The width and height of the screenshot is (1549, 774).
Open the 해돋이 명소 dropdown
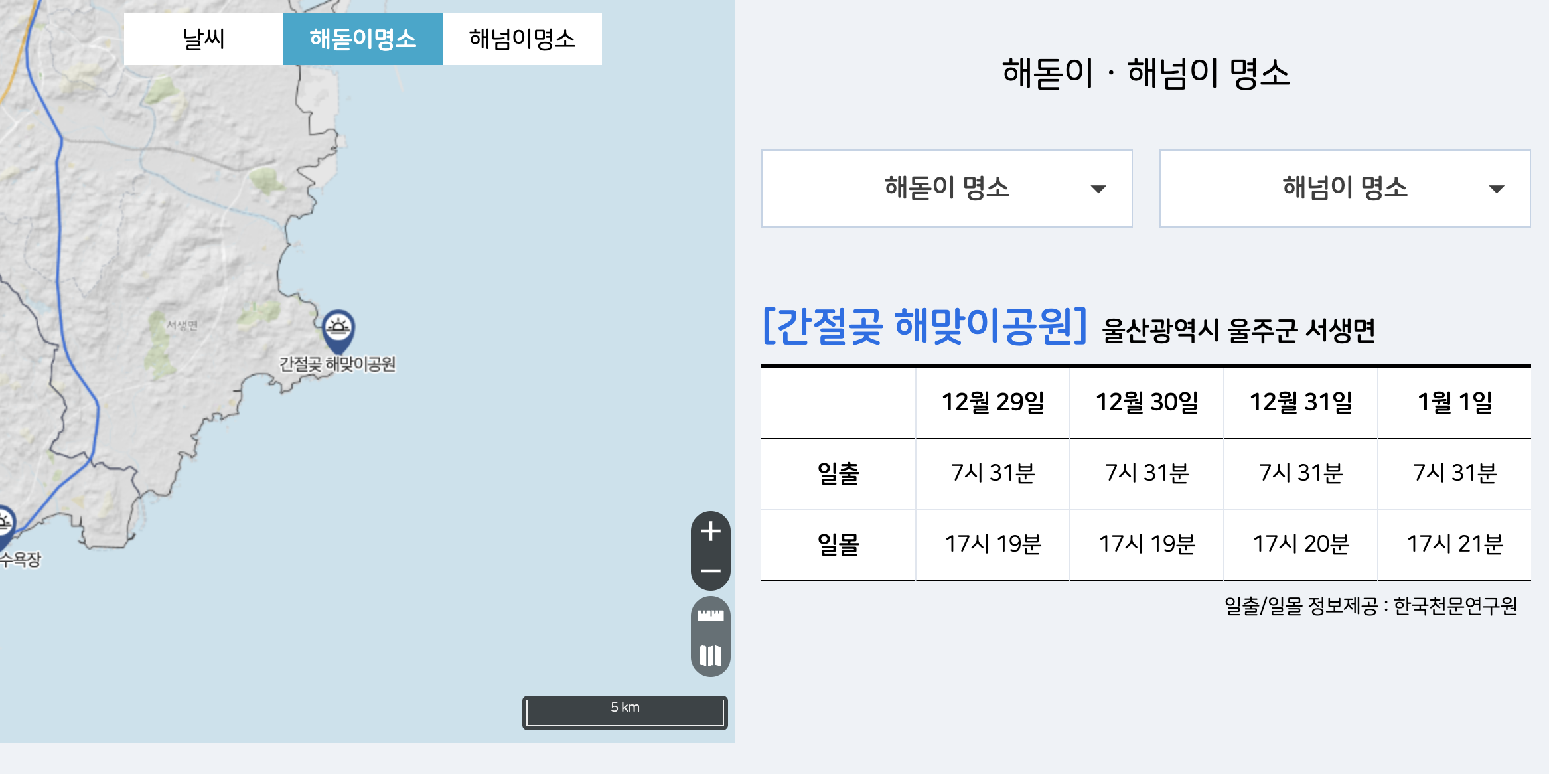[946, 189]
